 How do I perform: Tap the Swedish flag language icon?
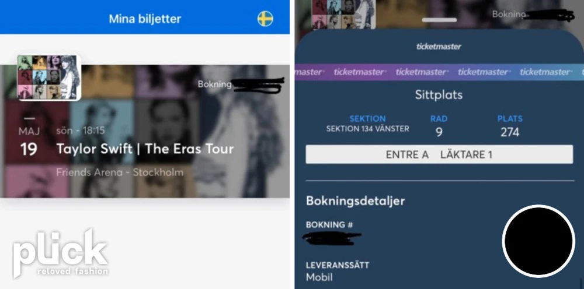click(265, 19)
